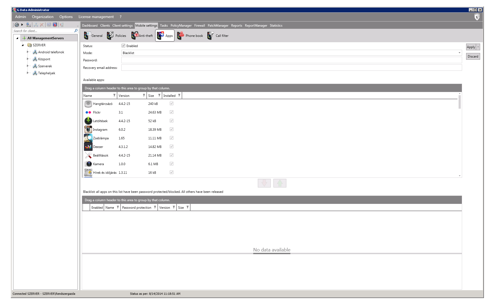Screen dimensions: 496x305
Task: Collapse the All ManagementServers tree node
Action: (17, 38)
